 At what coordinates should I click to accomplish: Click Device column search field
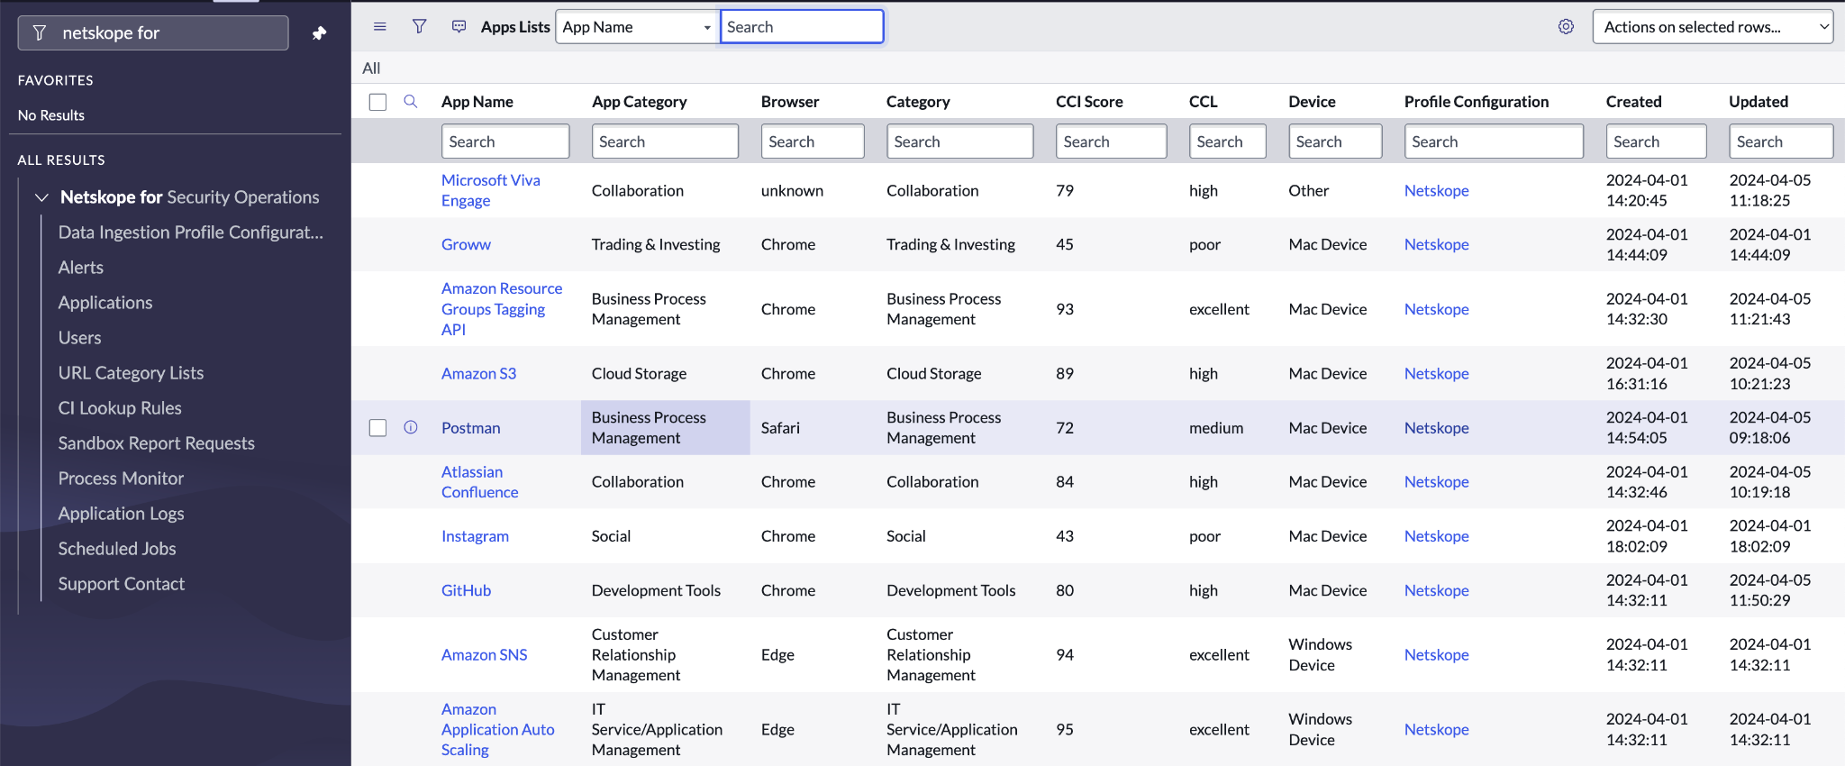click(1335, 141)
